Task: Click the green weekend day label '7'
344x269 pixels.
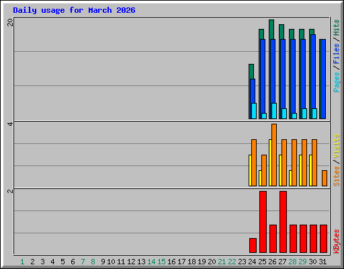Action: click(x=83, y=262)
